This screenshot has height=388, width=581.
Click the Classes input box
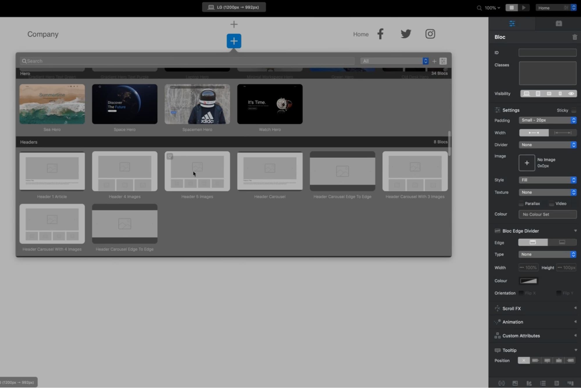tap(548, 73)
